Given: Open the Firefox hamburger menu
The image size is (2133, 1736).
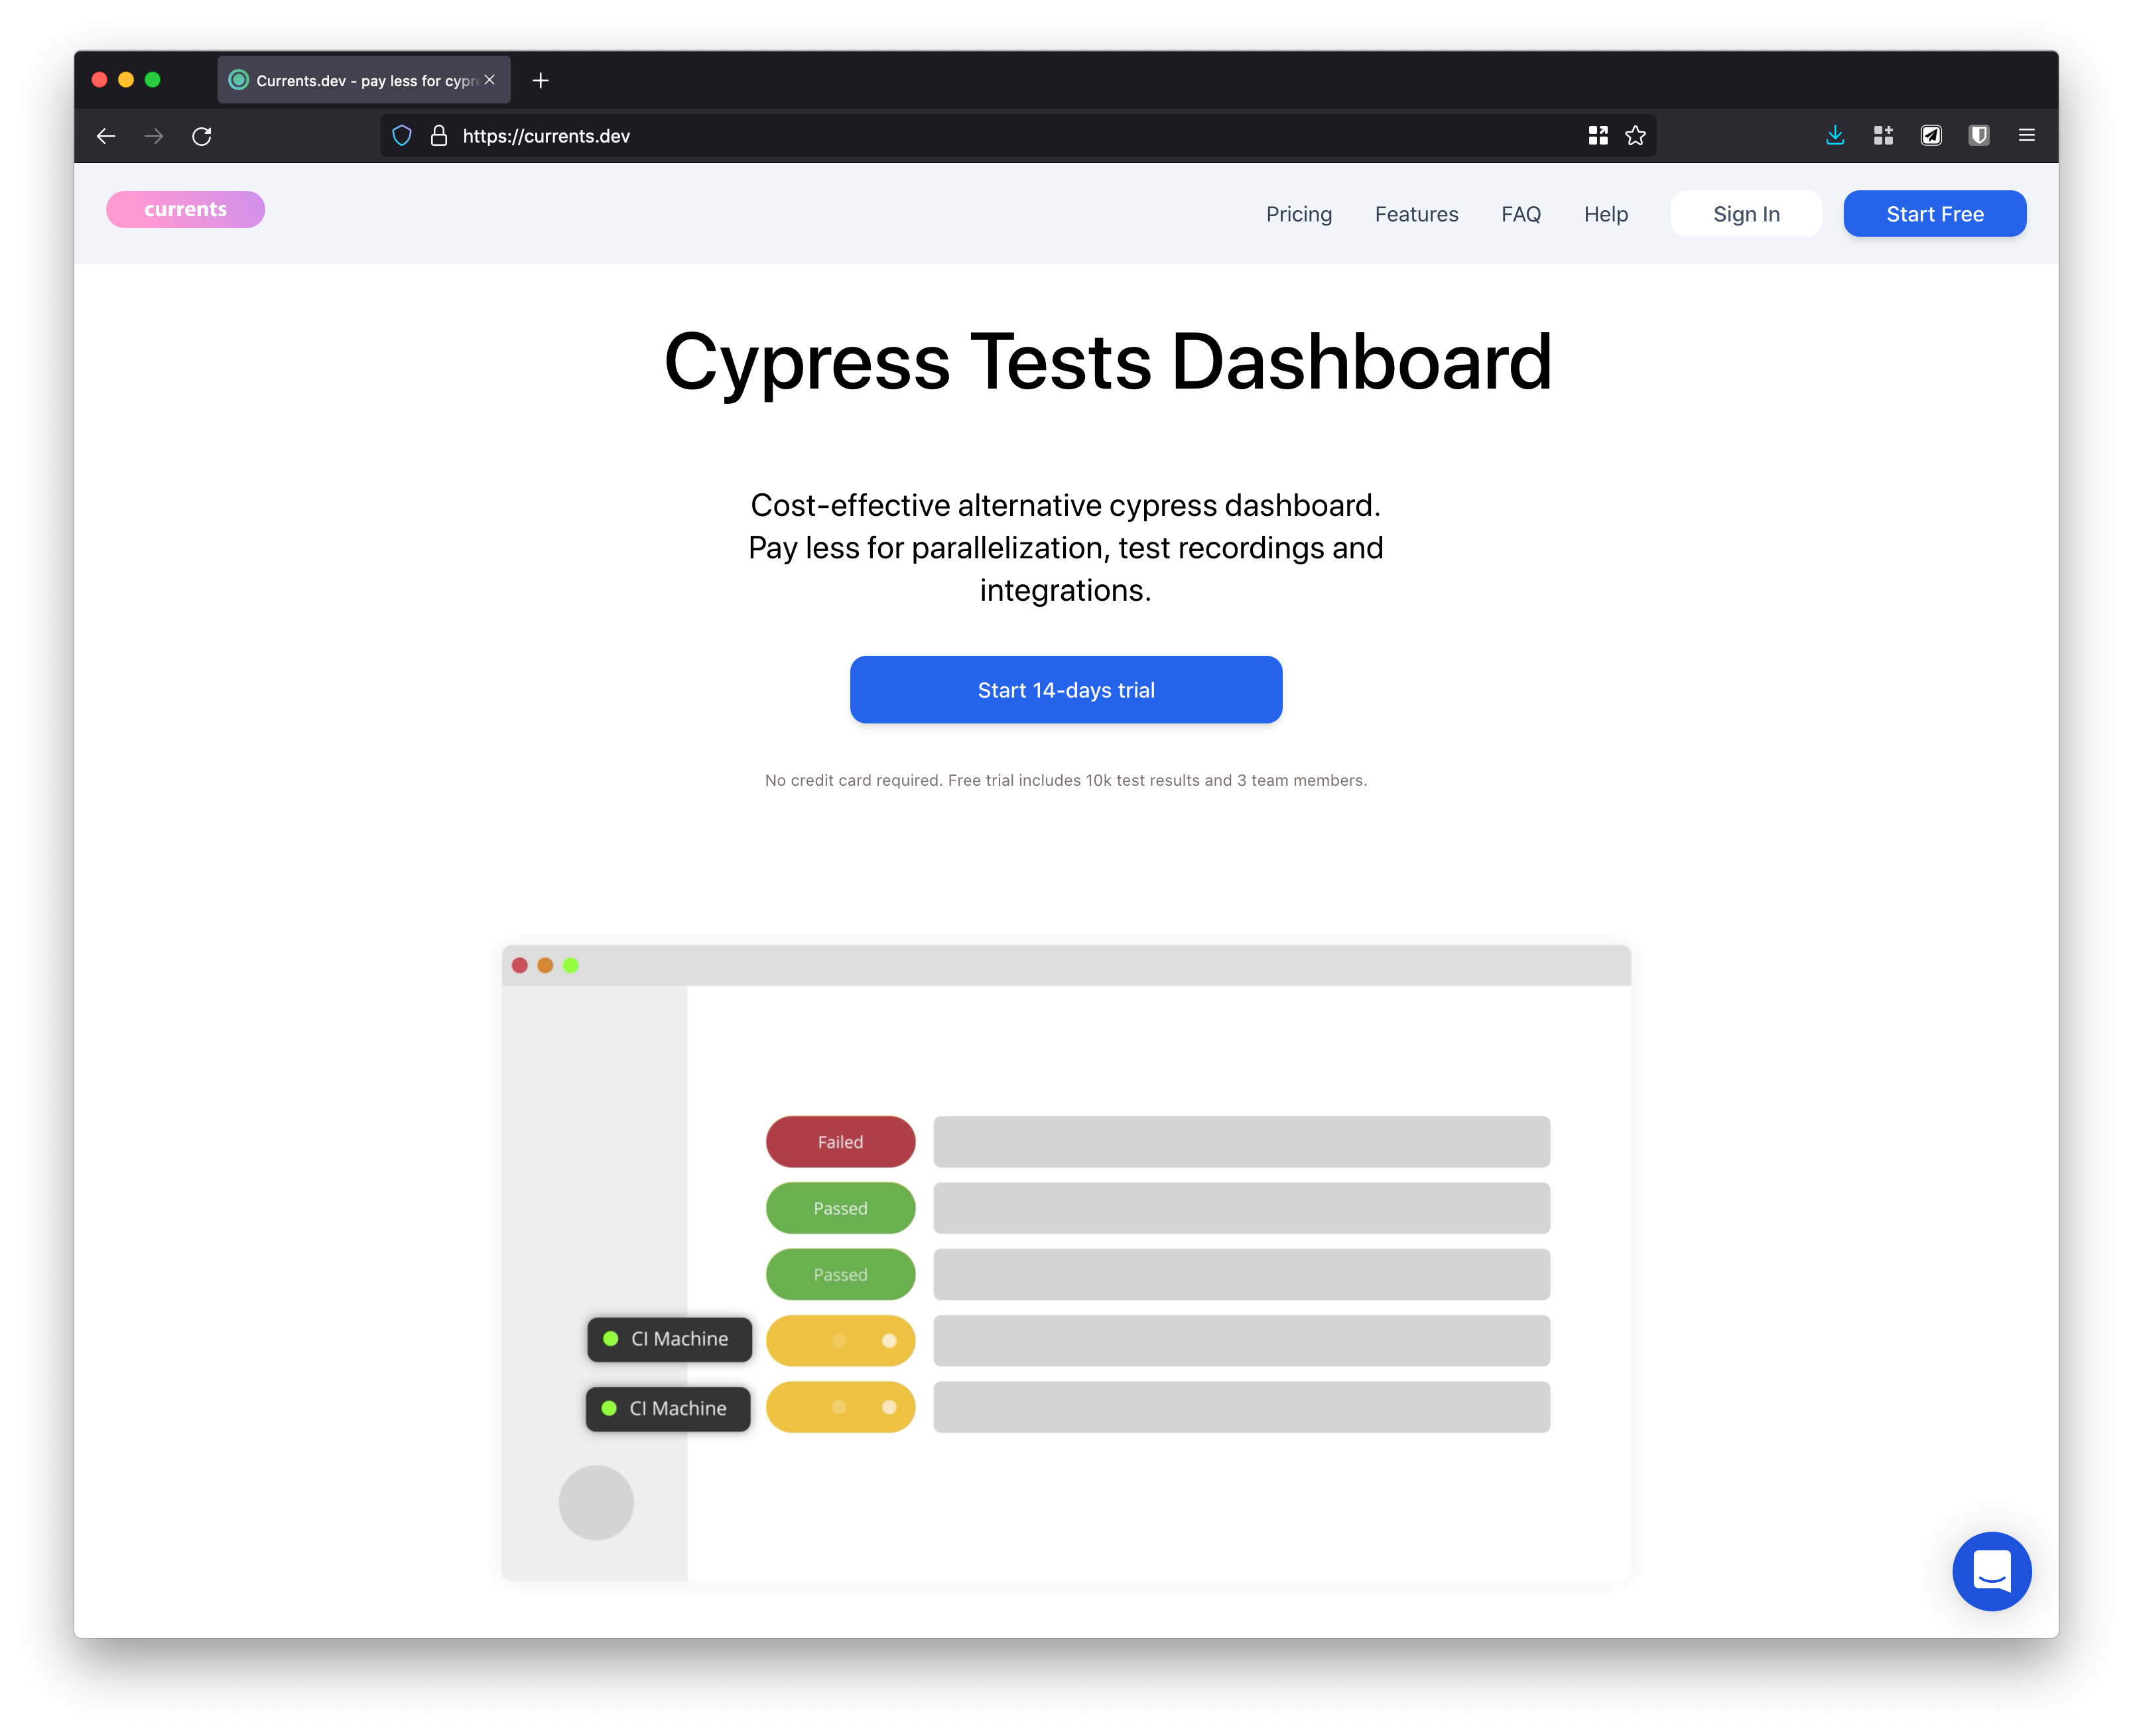Looking at the screenshot, I should [x=2027, y=135].
